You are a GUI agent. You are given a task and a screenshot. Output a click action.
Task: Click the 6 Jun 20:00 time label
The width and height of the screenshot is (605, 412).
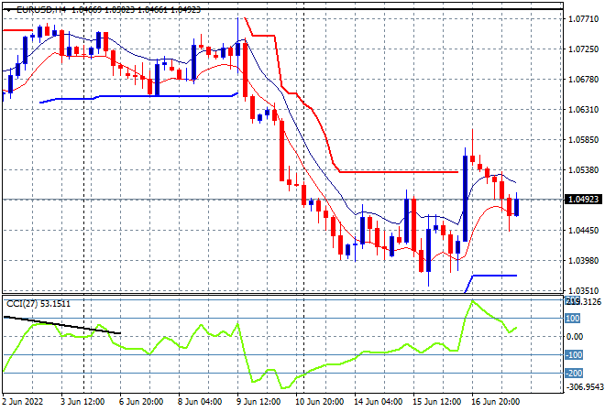(141, 402)
